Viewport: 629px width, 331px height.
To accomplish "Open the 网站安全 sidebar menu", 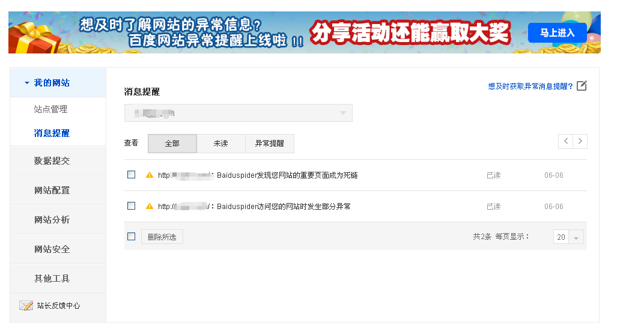I will [52, 249].
